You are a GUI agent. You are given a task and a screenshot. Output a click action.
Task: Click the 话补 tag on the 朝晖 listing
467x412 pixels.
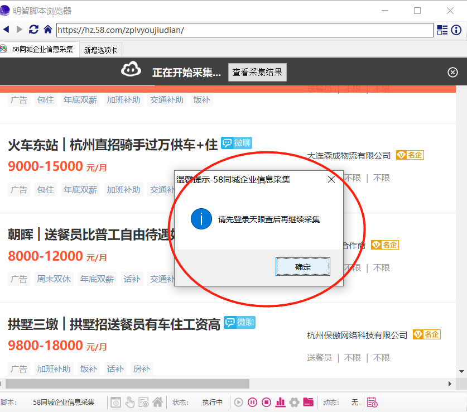(132, 279)
